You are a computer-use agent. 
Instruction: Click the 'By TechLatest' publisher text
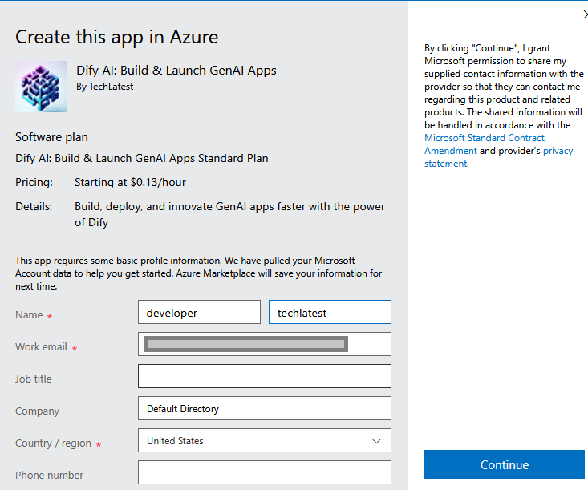pyautogui.click(x=104, y=87)
